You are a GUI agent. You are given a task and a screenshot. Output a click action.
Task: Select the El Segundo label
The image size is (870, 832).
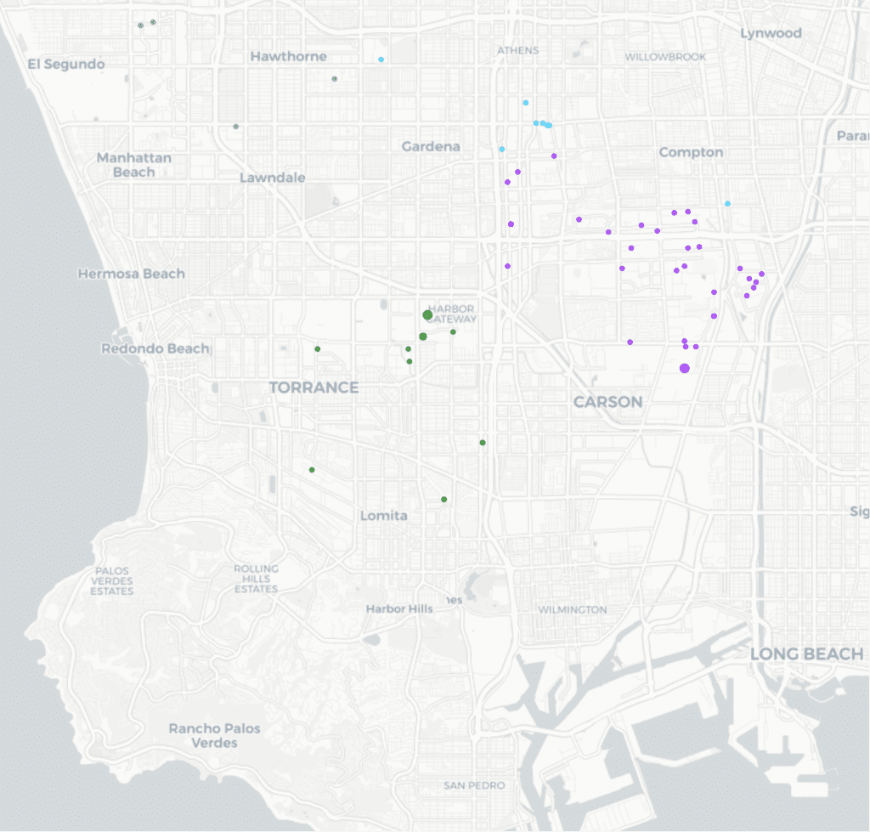click(x=66, y=64)
